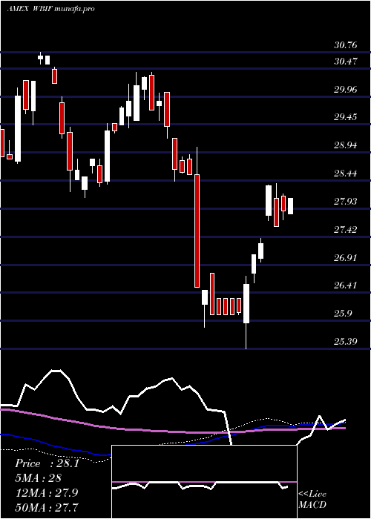This screenshot has width=371, height=519.
Task: Click the 26.41 price axis label
Action: [x=346, y=285]
